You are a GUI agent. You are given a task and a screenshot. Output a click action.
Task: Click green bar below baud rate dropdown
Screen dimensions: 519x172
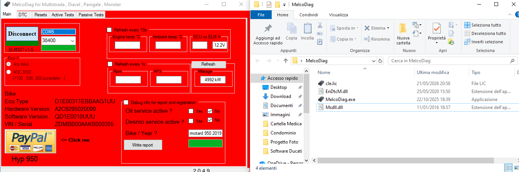59,48
